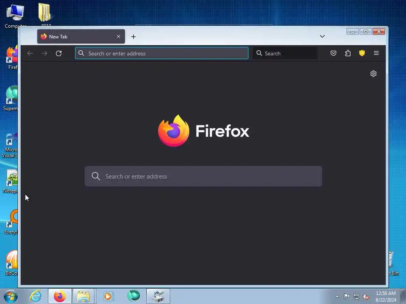Open Windows Media Player from taskbar
The width and height of the screenshot is (406, 304).
(x=108, y=296)
